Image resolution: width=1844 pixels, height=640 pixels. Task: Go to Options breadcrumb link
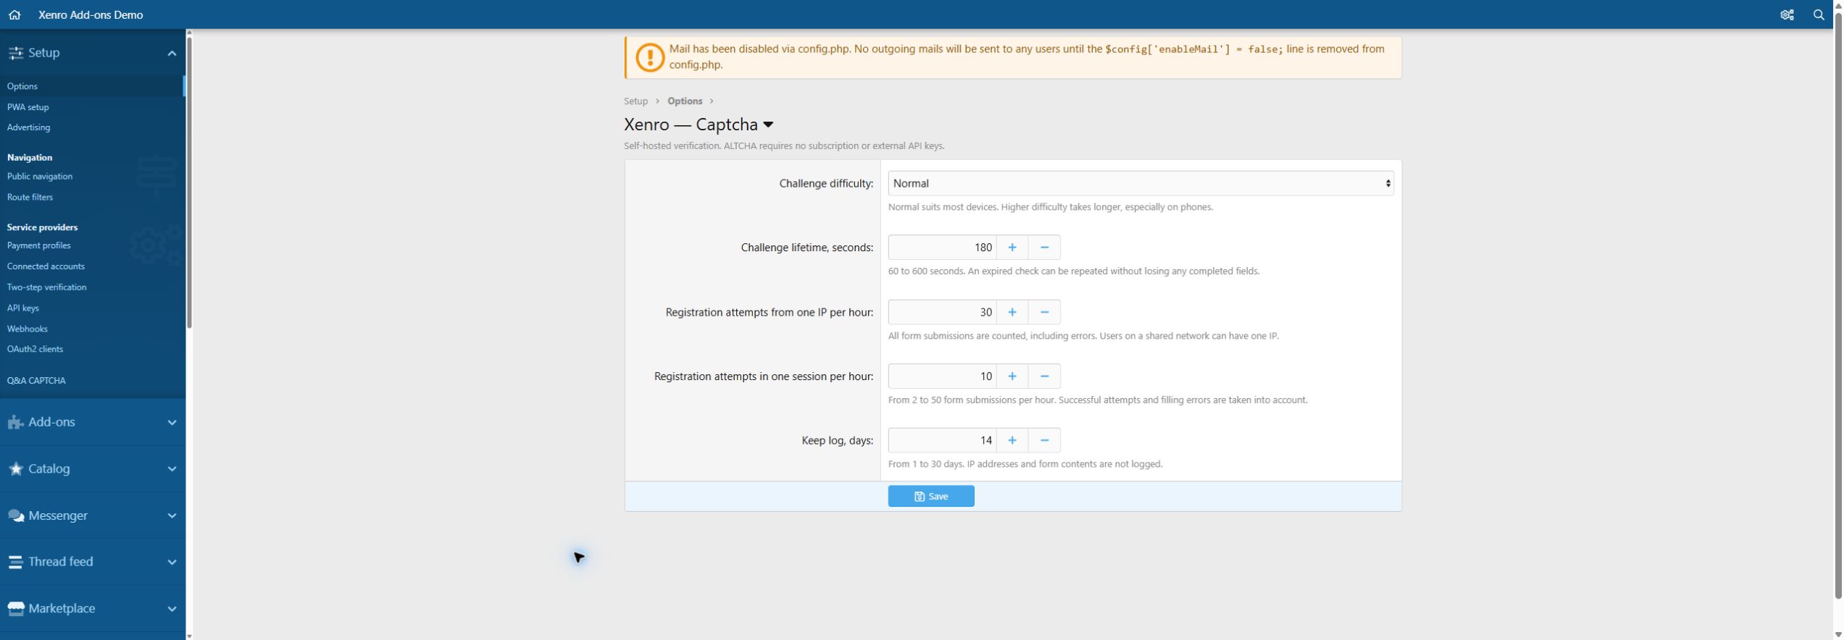click(685, 101)
